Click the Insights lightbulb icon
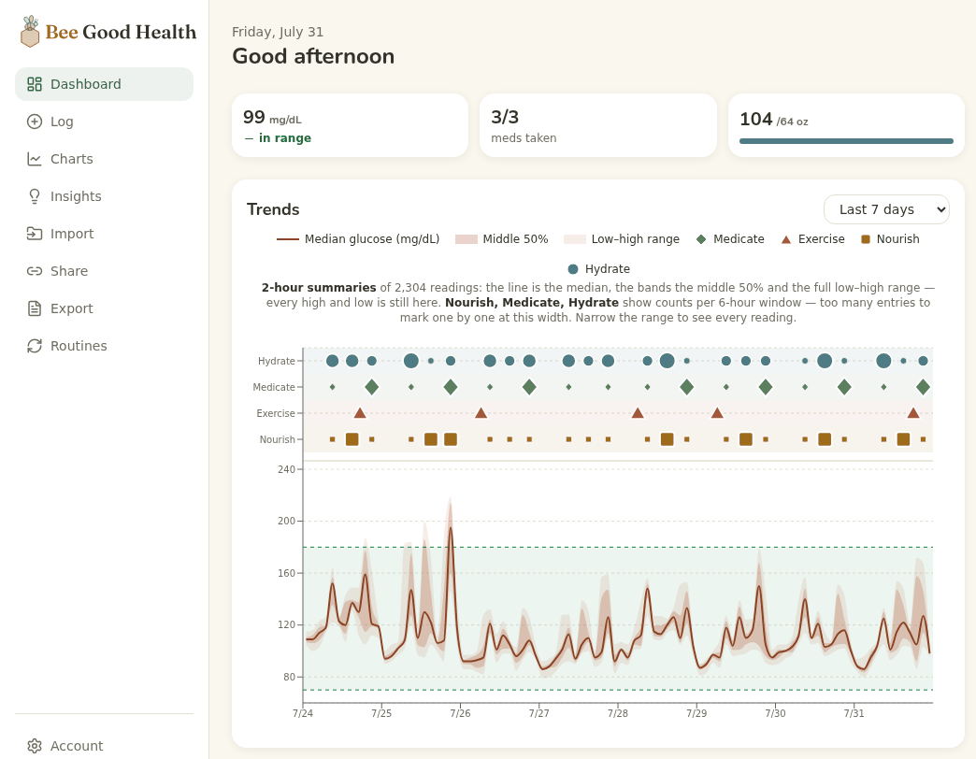The image size is (976, 759). [x=35, y=196]
